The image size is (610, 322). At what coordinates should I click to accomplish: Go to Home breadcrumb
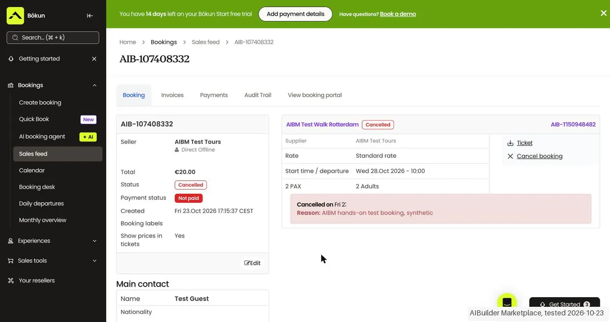[128, 42]
